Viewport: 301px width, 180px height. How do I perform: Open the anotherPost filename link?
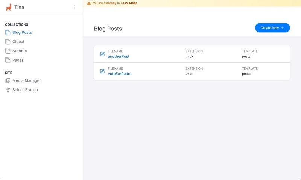pyautogui.click(x=119, y=56)
